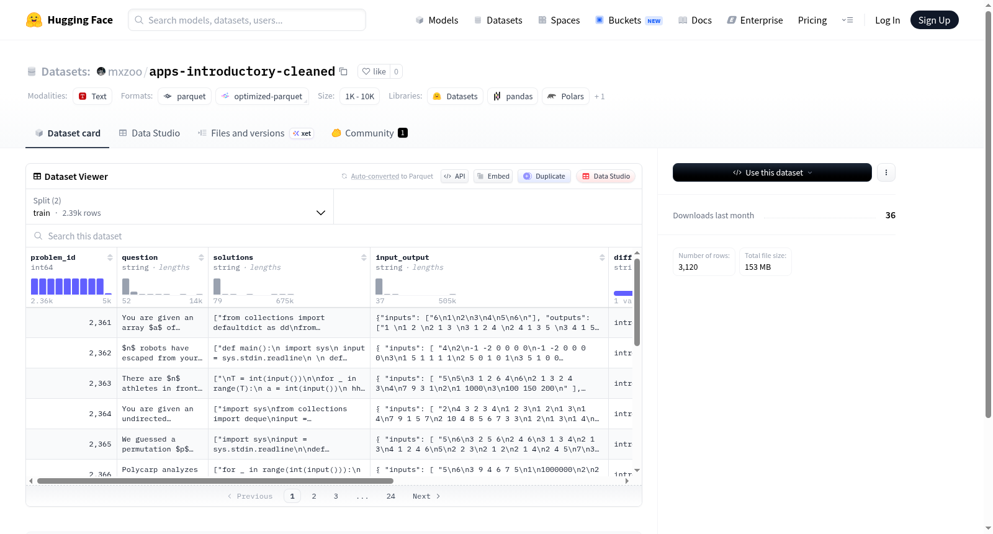
Task: Open the Use this dataset dropdown
Action: pos(772,172)
